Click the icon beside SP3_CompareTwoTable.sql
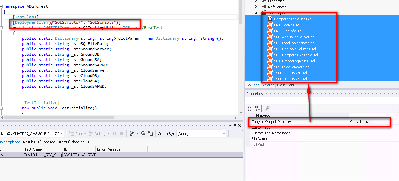 pos(270,55)
